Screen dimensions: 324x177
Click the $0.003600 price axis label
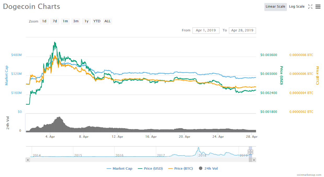pos(269,55)
